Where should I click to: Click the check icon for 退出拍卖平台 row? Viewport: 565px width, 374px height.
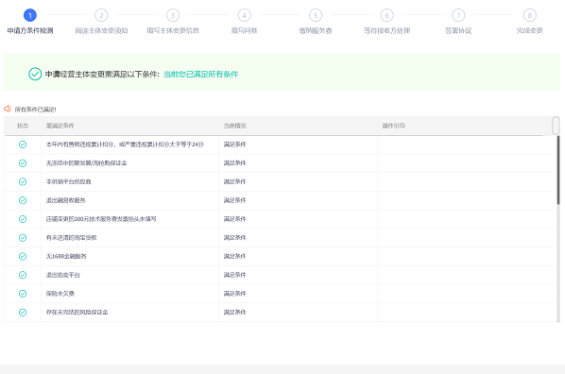23,275
